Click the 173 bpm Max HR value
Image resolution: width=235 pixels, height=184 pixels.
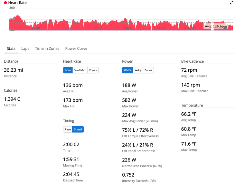tap(73, 100)
